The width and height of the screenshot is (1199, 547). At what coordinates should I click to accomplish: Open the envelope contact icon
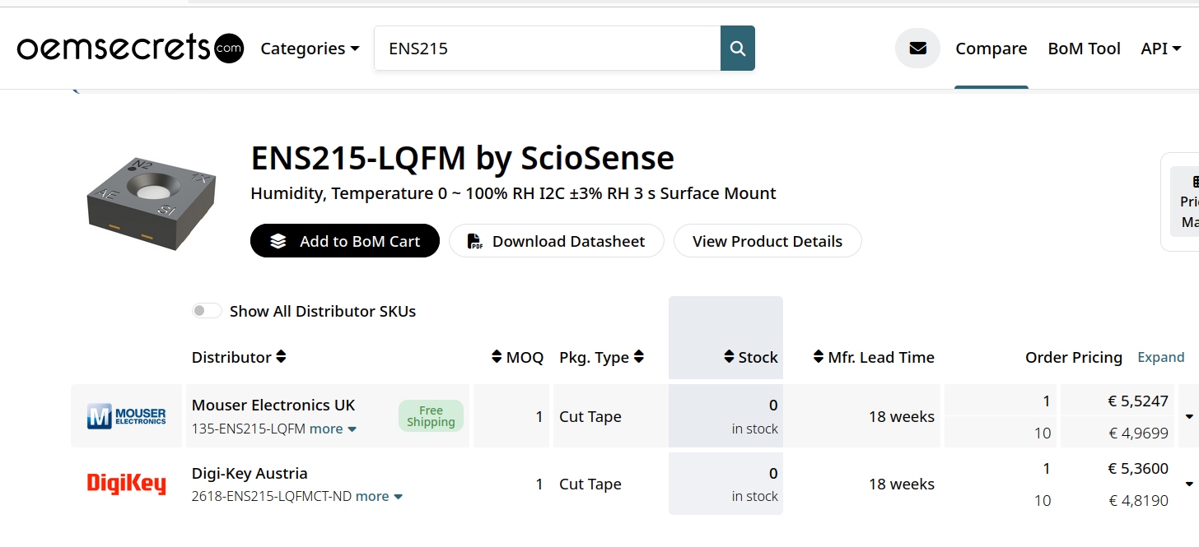(x=917, y=49)
